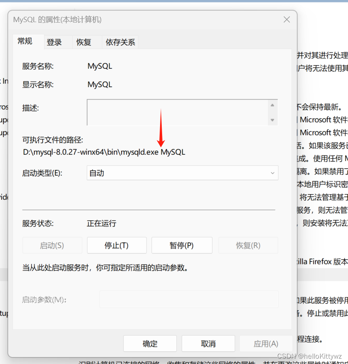This screenshot has width=348, height=364.
Task: Select the mysqld.exe executable path text
Action: [x=104, y=152]
